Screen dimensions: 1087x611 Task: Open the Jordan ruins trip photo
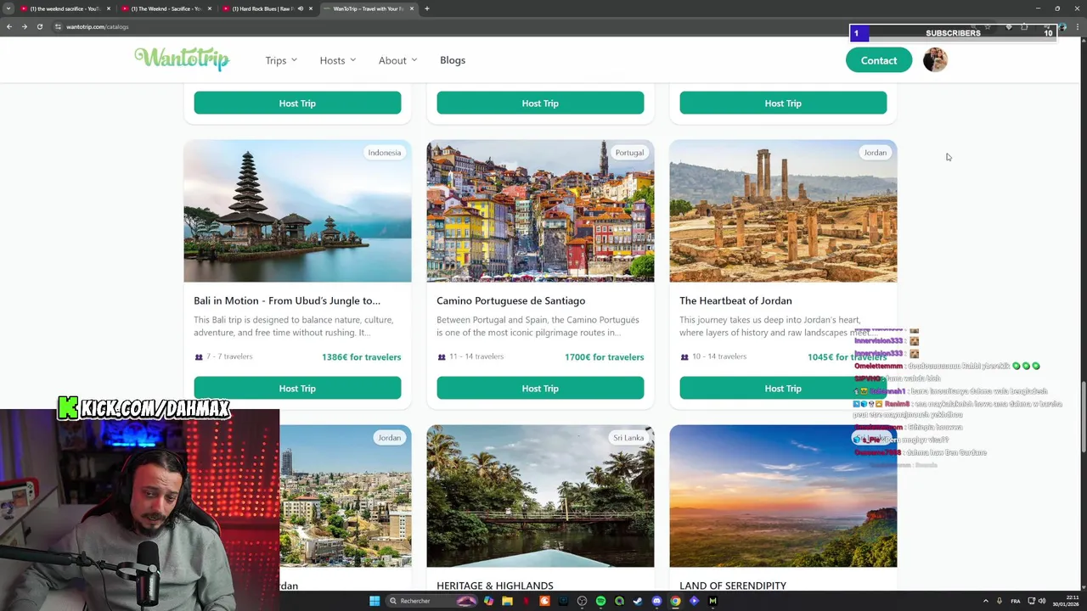[783, 211]
